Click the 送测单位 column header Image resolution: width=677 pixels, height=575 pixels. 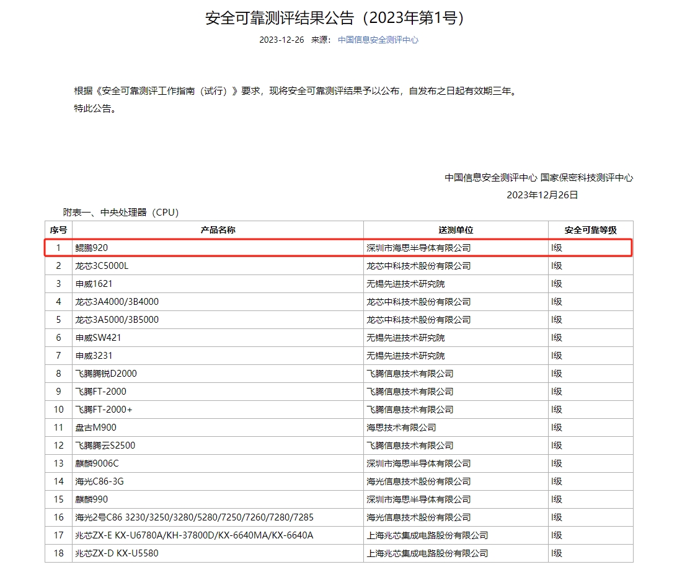[x=456, y=230]
